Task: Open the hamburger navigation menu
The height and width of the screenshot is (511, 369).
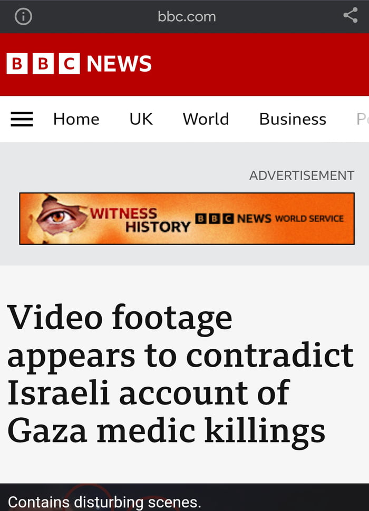Action: pos(22,119)
